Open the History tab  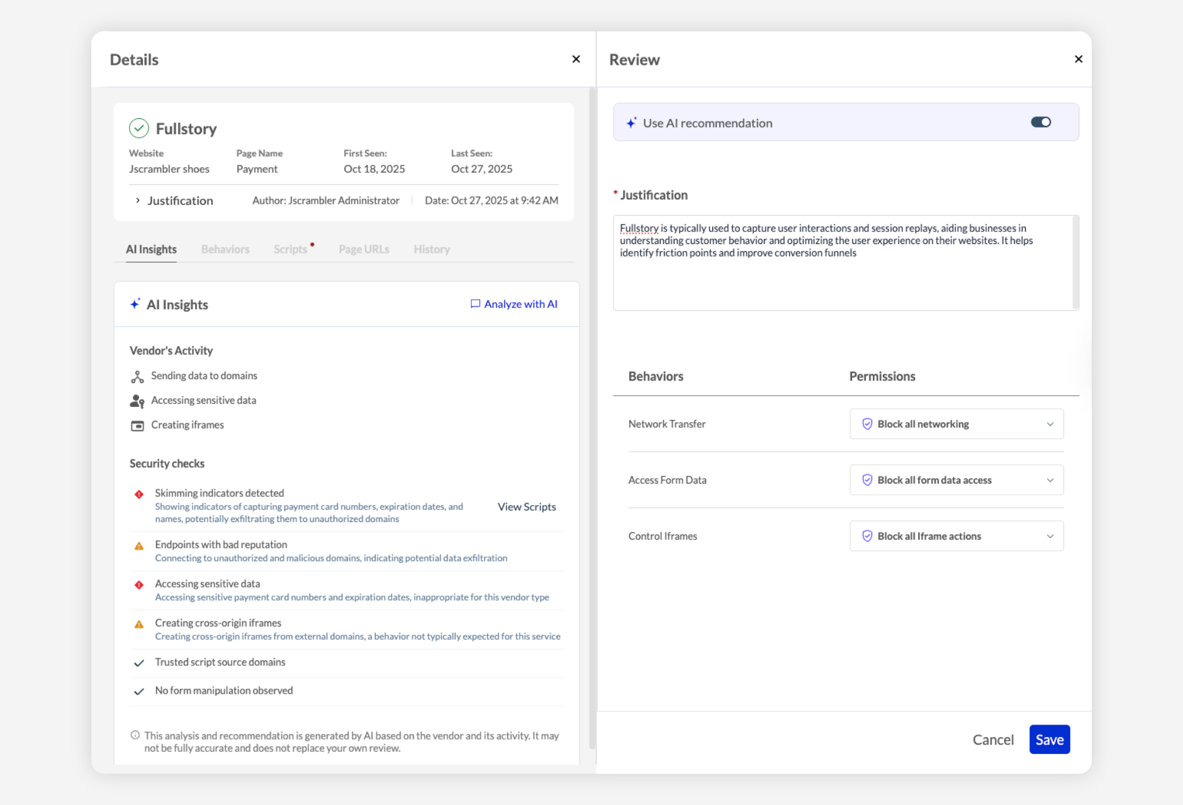pos(431,249)
